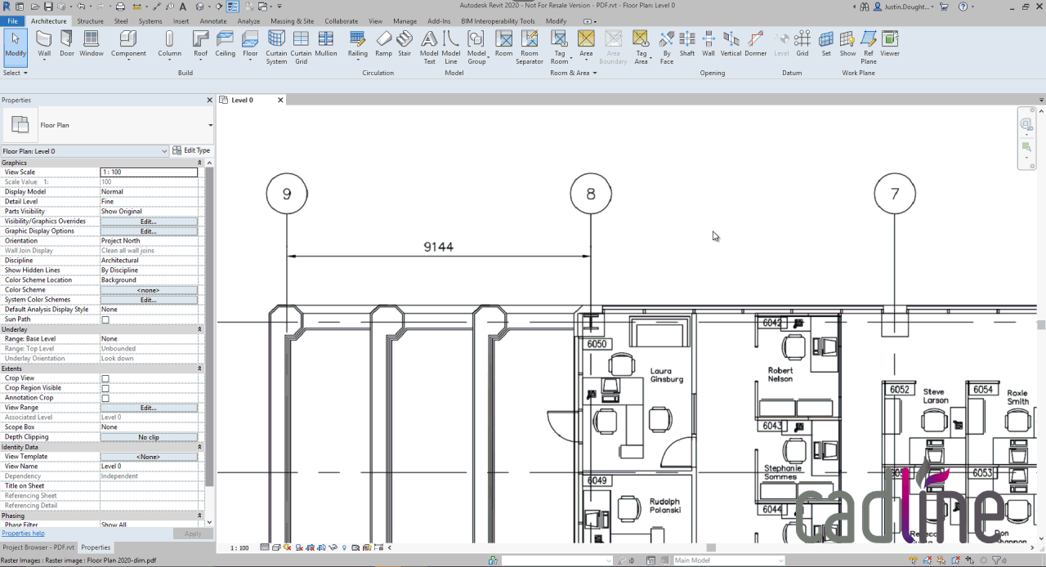Open the Structure ribbon tab
Viewport: 1046px width, 567px height.
coord(90,21)
